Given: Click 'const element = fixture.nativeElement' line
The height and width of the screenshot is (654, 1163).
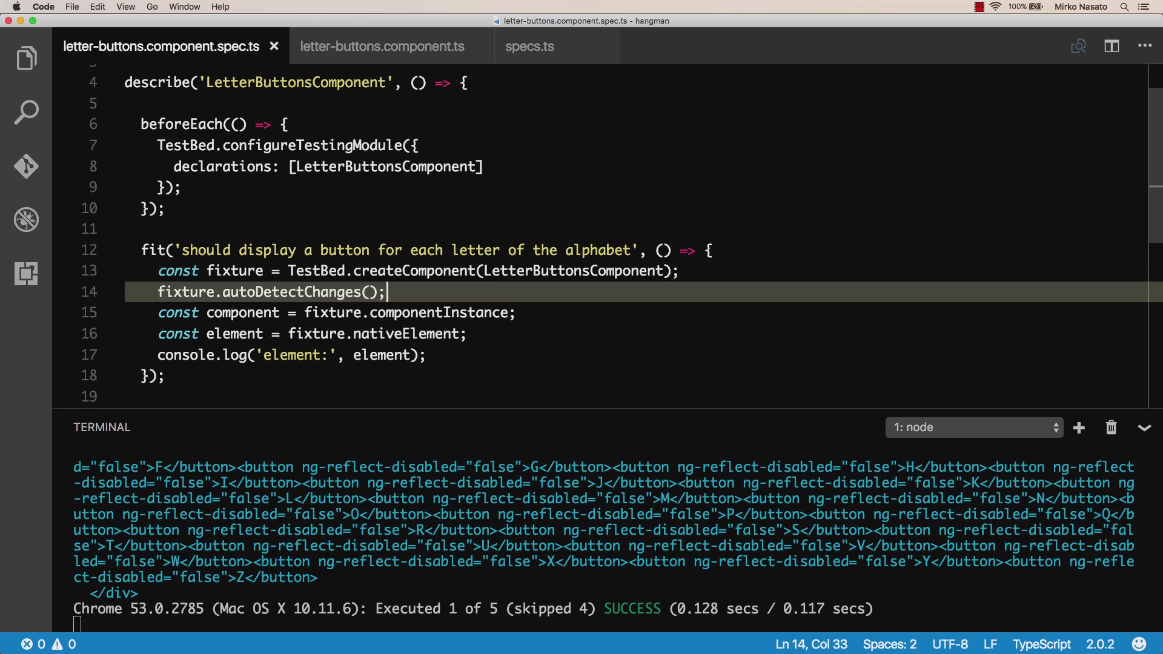Looking at the screenshot, I should 312,334.
